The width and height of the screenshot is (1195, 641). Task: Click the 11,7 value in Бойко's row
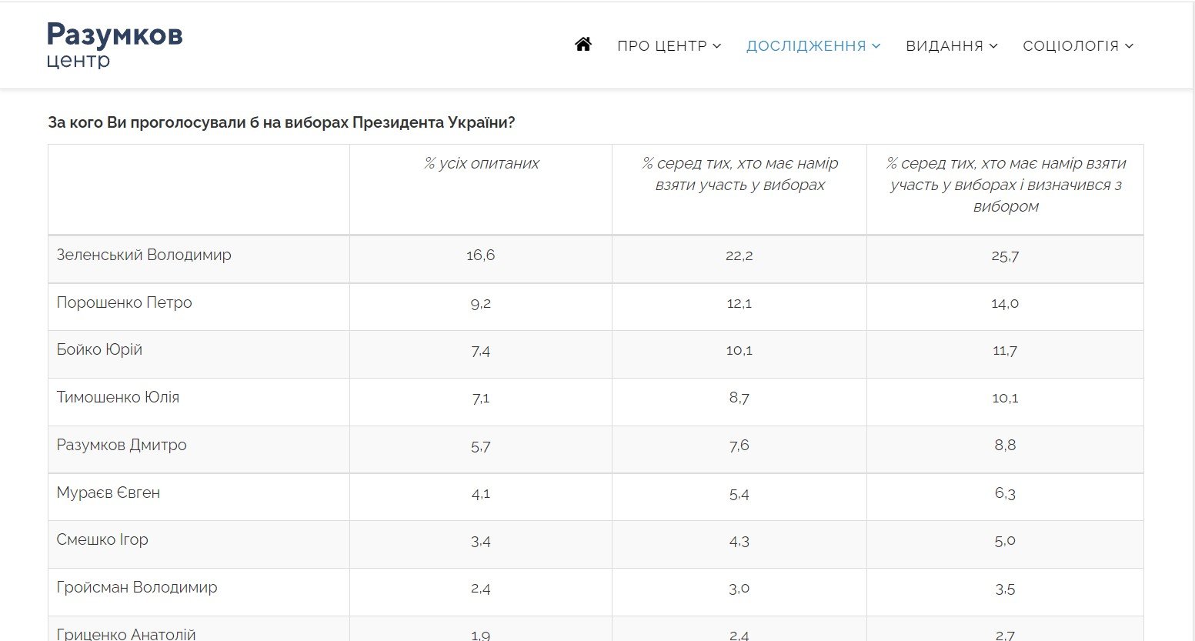pyautogui.click(x=1005, y=351)
